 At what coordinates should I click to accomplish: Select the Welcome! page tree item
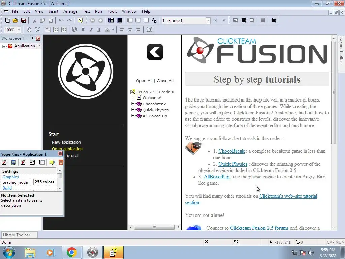(152, 97)
